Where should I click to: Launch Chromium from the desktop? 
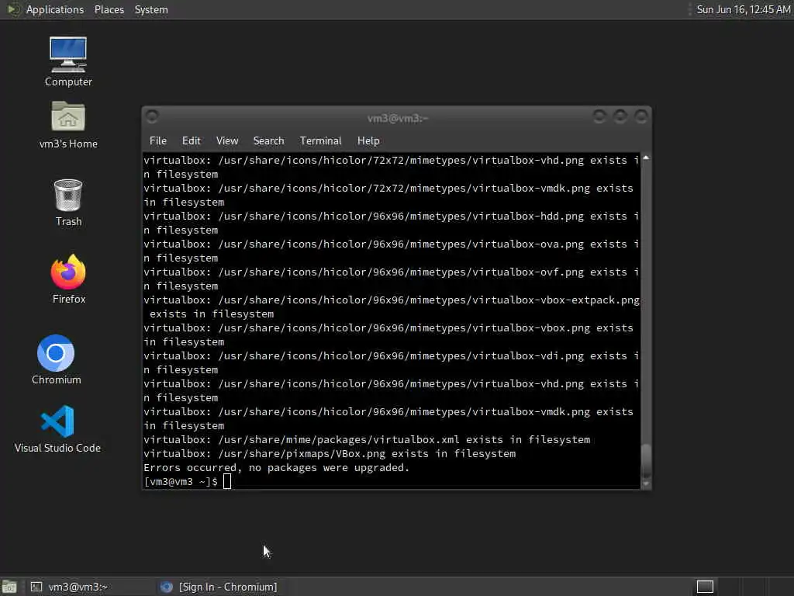[56, 359]
